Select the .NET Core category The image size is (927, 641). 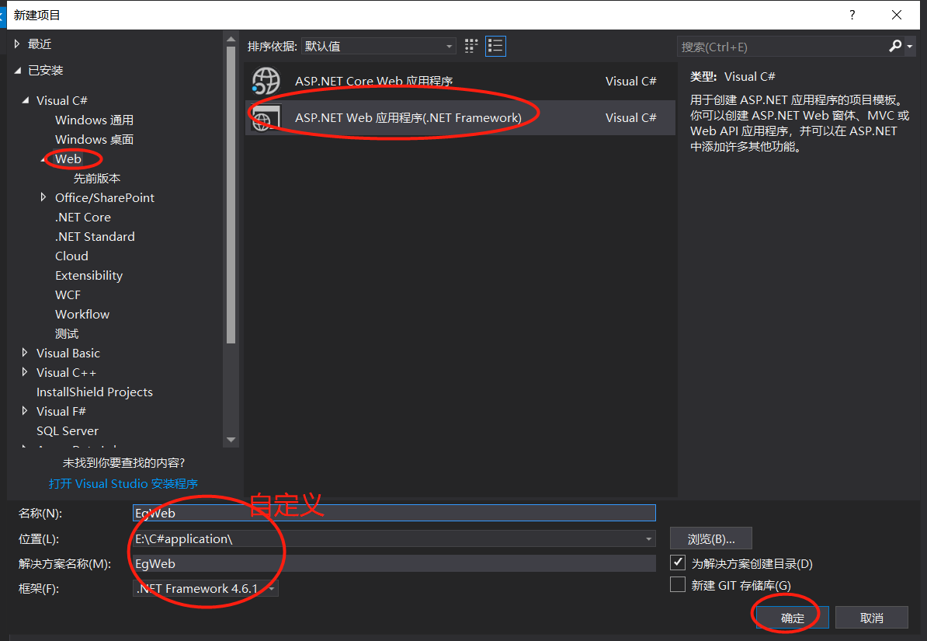83,218
